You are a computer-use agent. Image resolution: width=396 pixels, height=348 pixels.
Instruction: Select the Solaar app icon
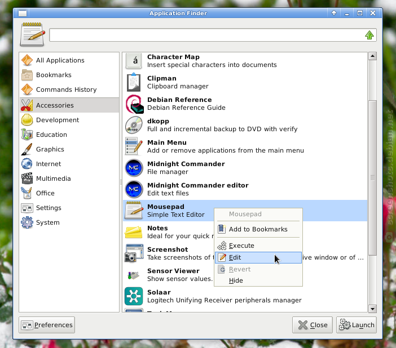(x=134, y=296)
